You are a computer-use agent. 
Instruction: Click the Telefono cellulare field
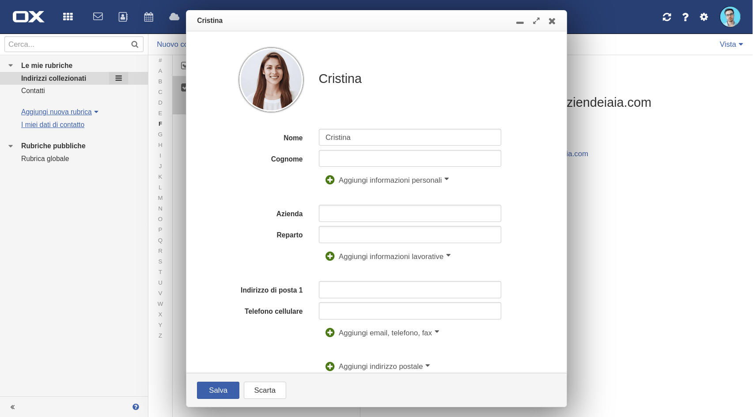tap(410, 311)
